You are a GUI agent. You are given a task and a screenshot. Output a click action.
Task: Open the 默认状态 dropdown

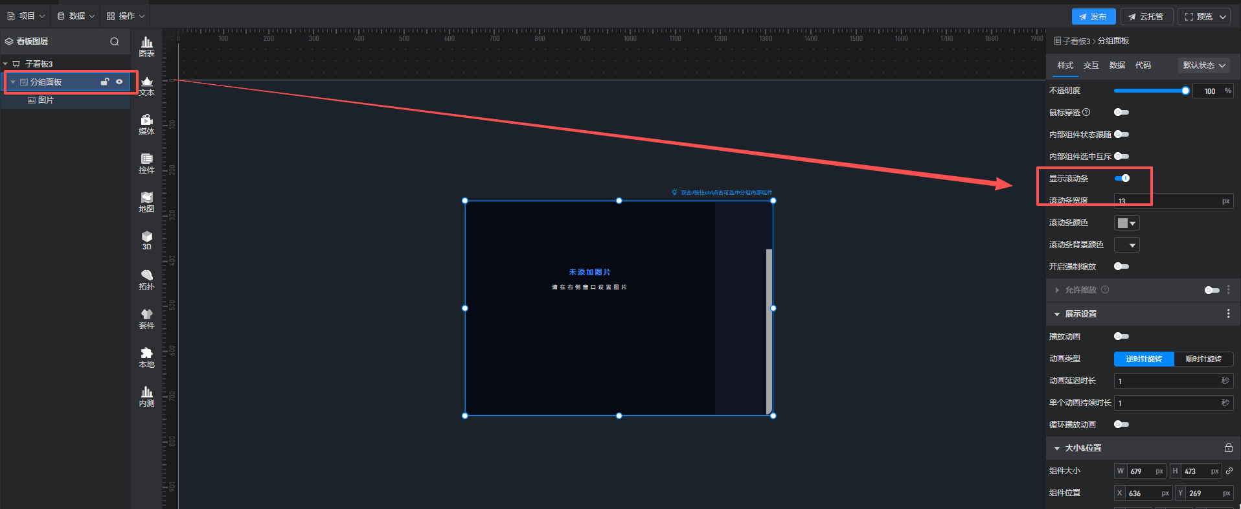click(1204, 65)
